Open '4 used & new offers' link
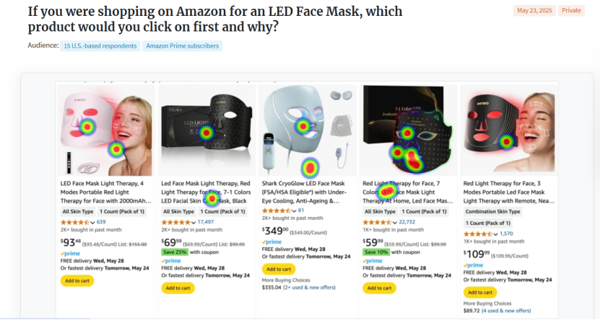This screenshot has width=600, height=320. [511, 311]
